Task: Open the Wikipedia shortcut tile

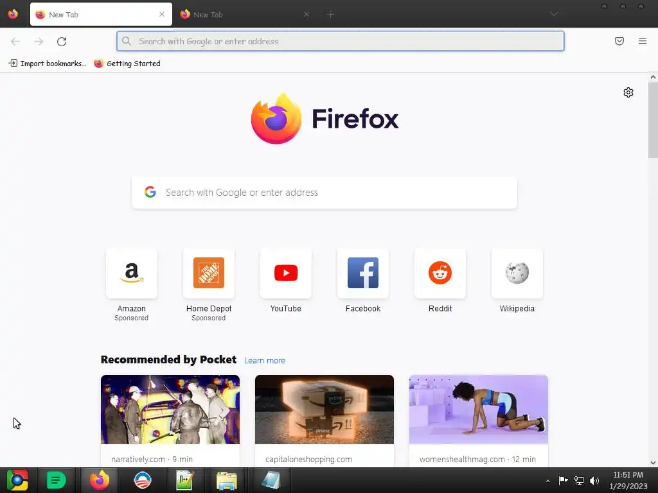Action: (517, 273)
